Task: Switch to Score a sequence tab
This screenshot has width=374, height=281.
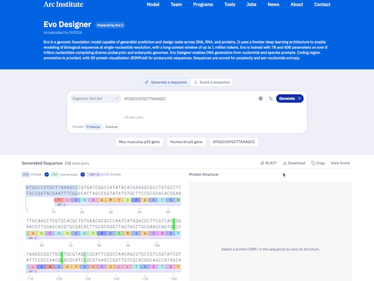Action: pos(211,82)
